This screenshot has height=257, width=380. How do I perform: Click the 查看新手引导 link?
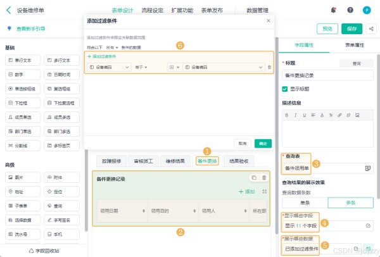tap(31, 29)
